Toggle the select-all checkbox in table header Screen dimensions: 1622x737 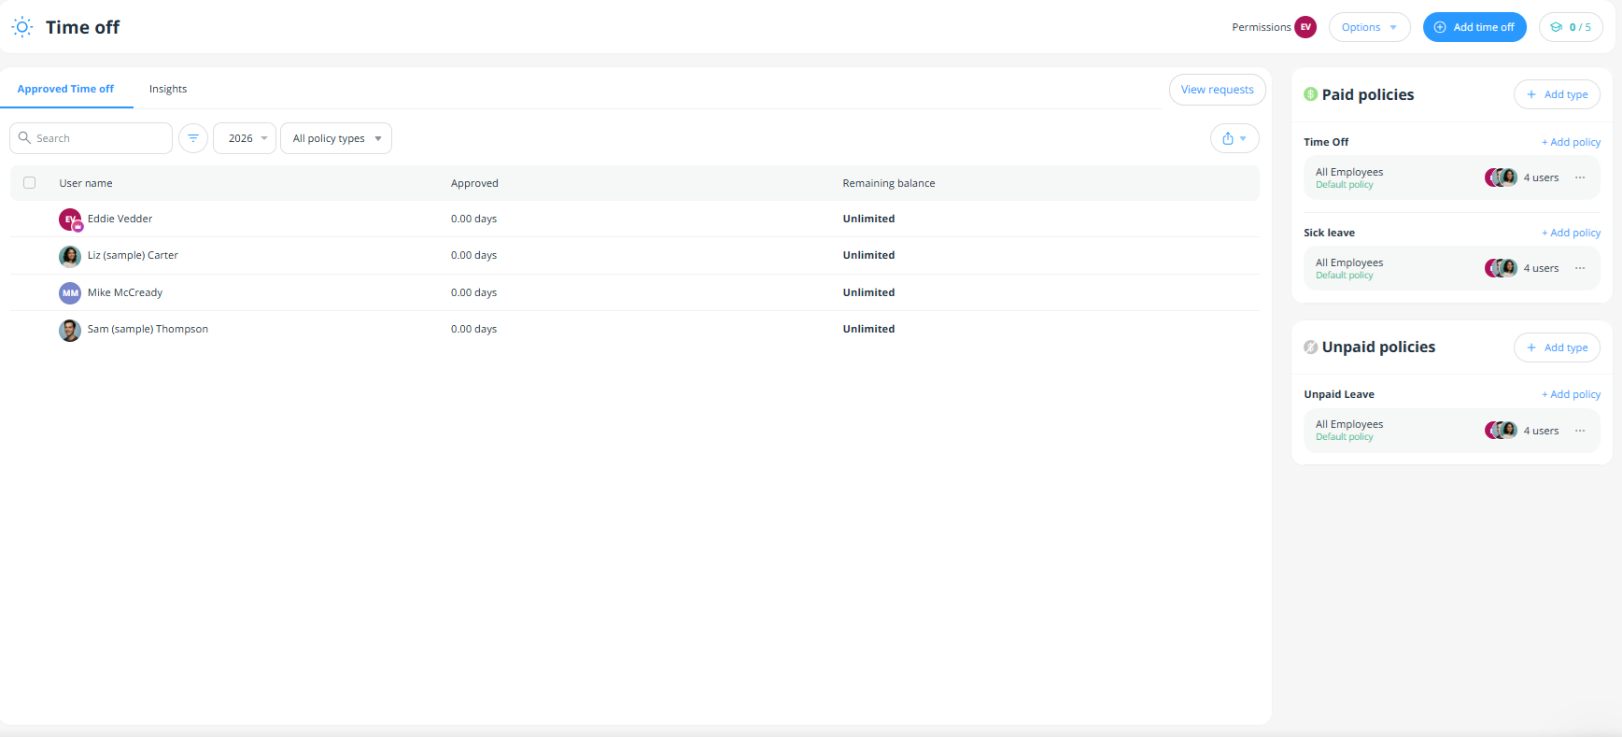click(x=30, y=183)
